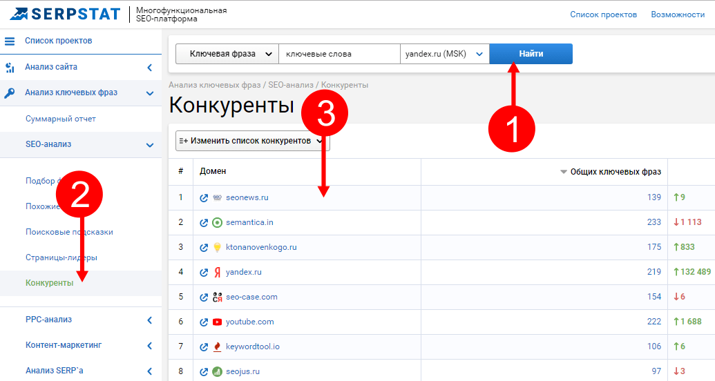Open Суммарный отчет in sidebar
Viewport: 715px width, 381px height.
61,119
